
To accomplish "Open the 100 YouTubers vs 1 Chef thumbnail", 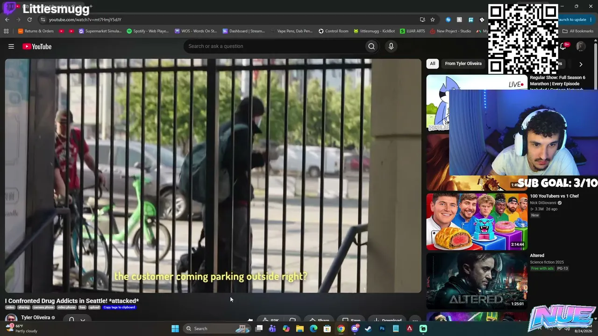I will click(477, 222).
